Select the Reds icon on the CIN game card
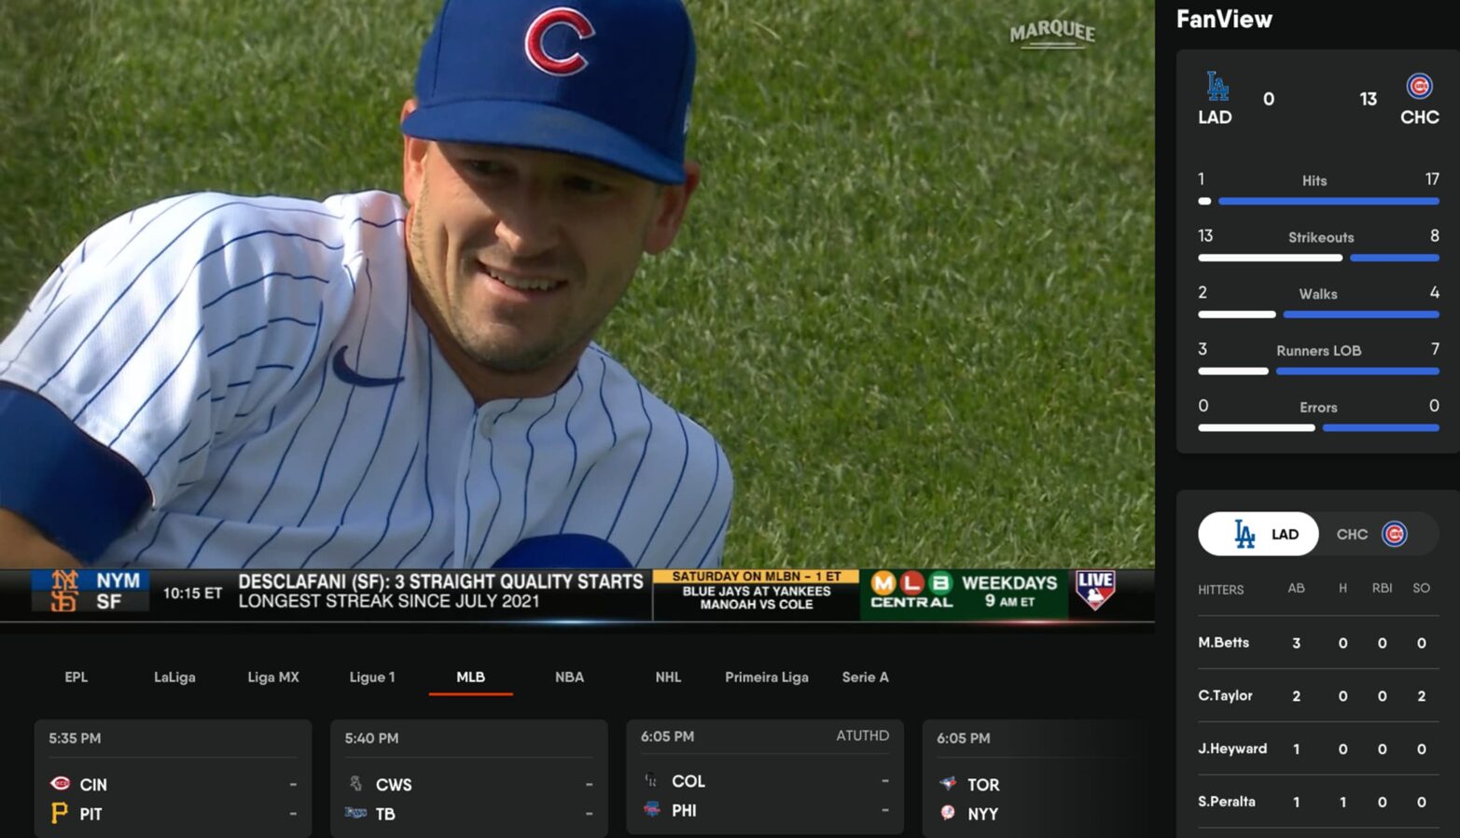The height and width of the screenshot is (838, 1460). tap(60, 785)
